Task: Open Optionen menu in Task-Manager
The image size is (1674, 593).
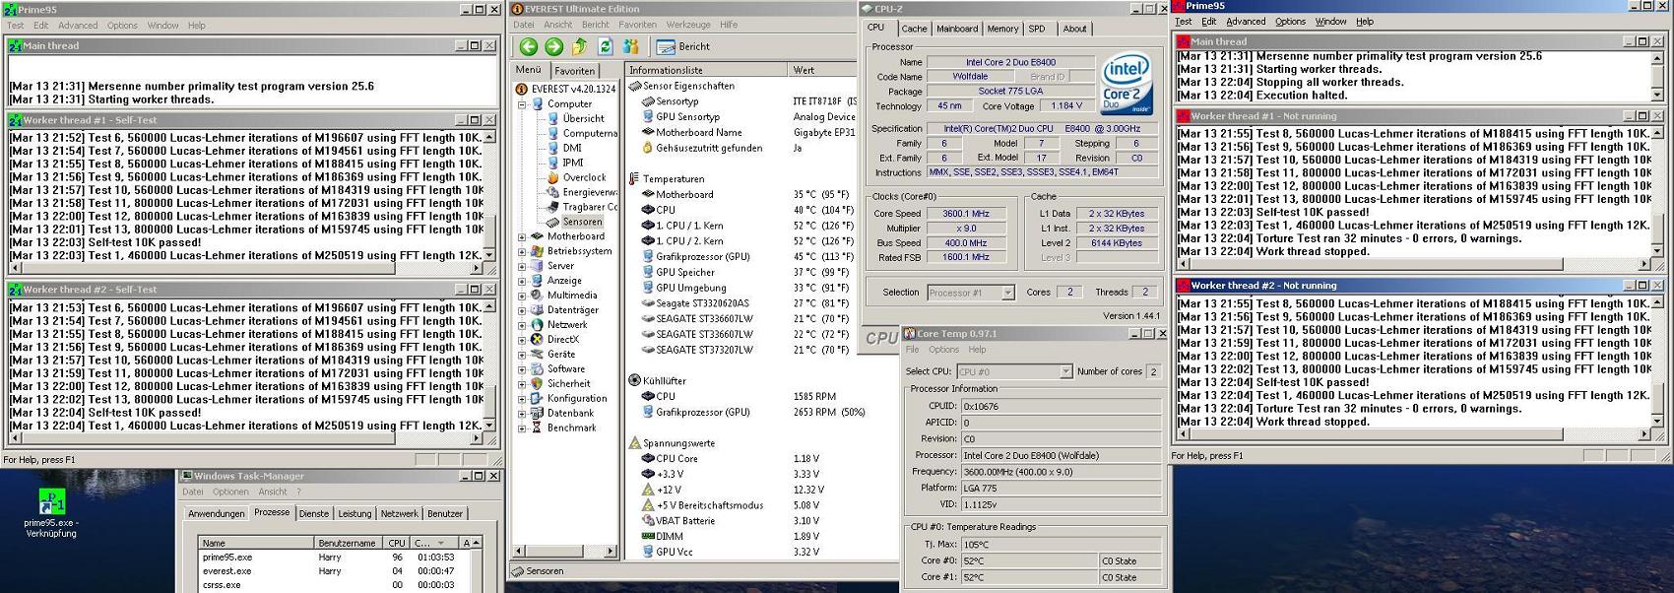Action: click(x=230, y=492)
